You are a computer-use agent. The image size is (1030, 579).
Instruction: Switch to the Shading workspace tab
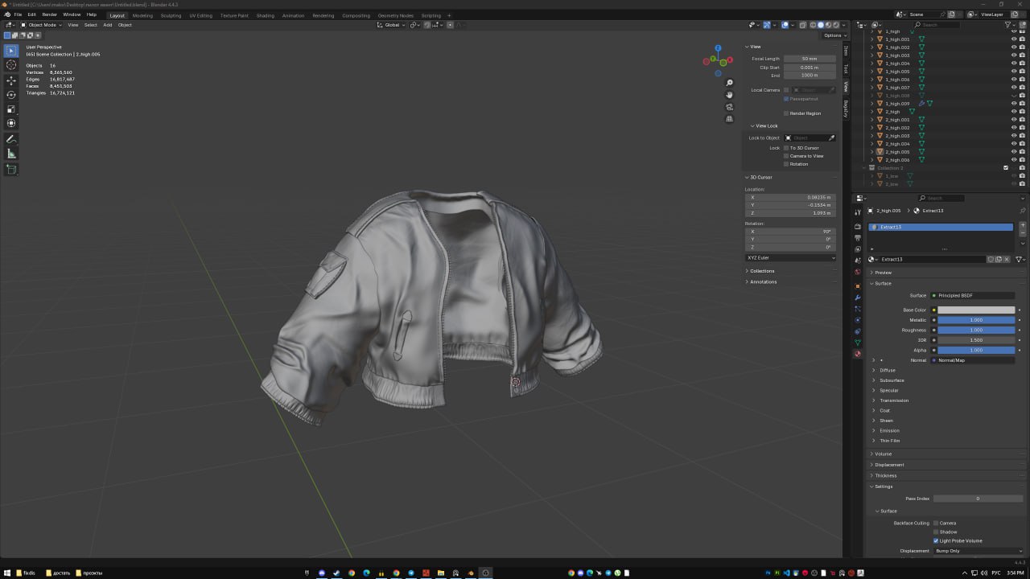[266, 15]
